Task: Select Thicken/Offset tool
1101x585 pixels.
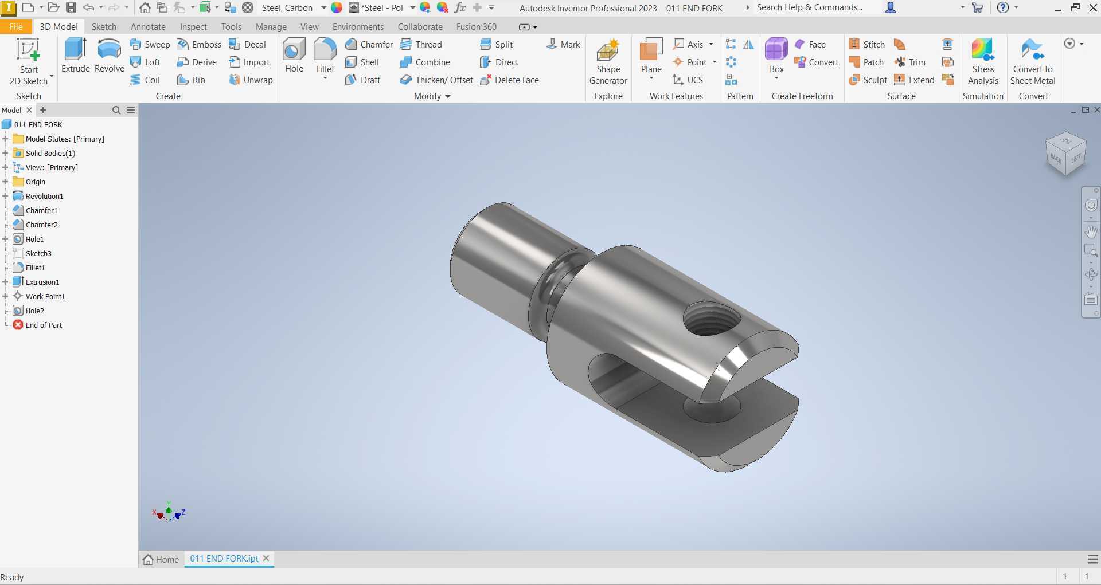Action: pos(436,80)
